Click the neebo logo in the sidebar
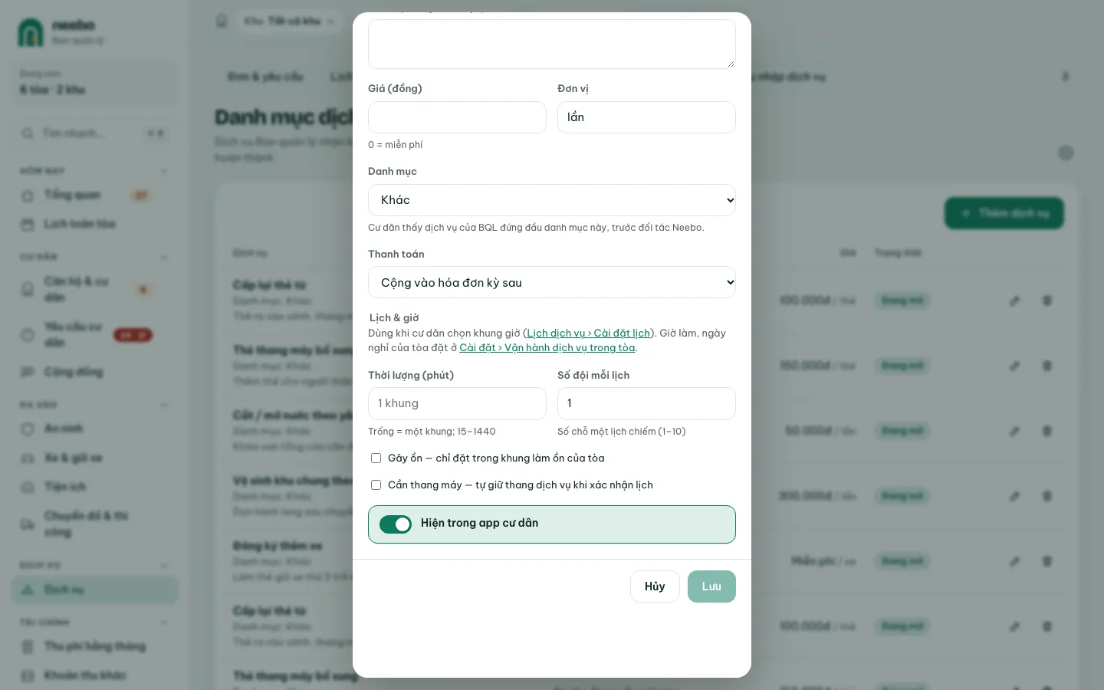The image size is (1104, 690). point(31,32)
